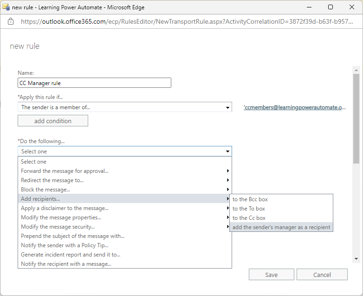
Task: Open the ccmembers email address link
Action: (x=295, y=107)
